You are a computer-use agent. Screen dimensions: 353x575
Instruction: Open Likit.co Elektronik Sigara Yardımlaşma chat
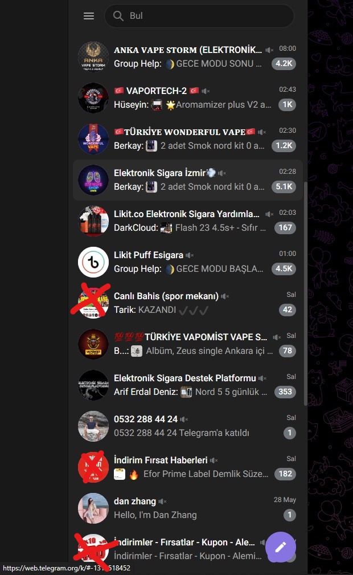click(x=188, y=221)
